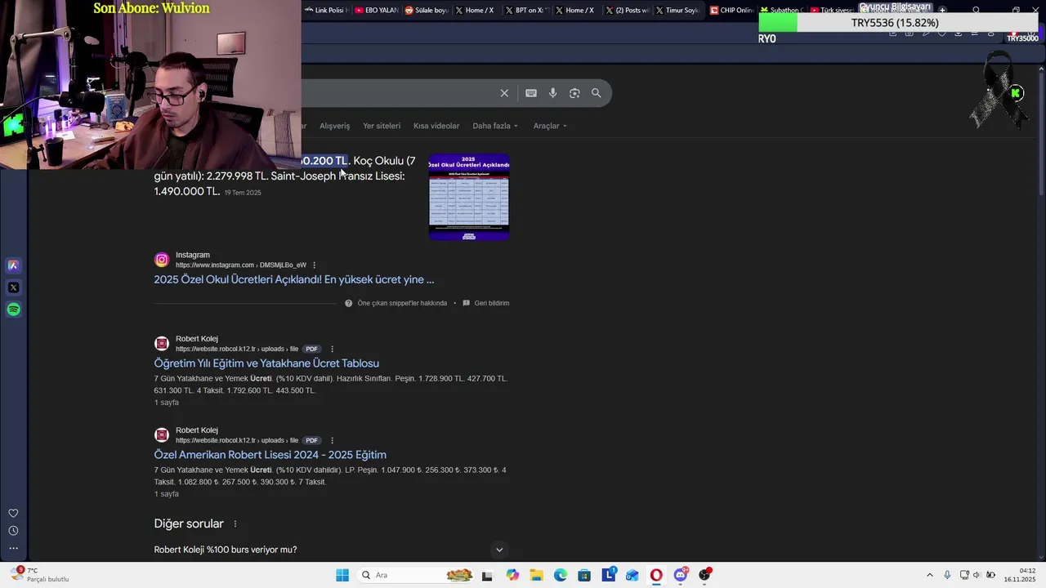Screen dimensions: 1046x588
Task: Show hidden system tray icons chevron
Action: (x=929, y=575)
